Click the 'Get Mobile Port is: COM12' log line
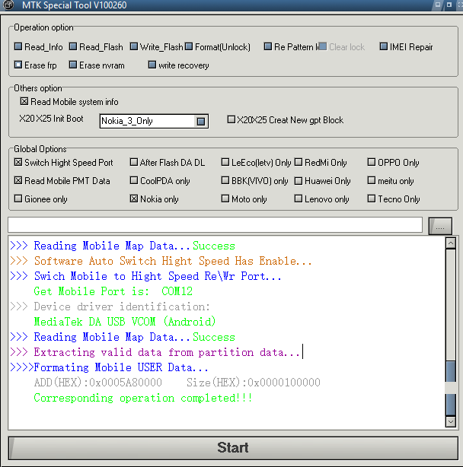Viewport: 463px width, 467px height. tap(113, 291)
